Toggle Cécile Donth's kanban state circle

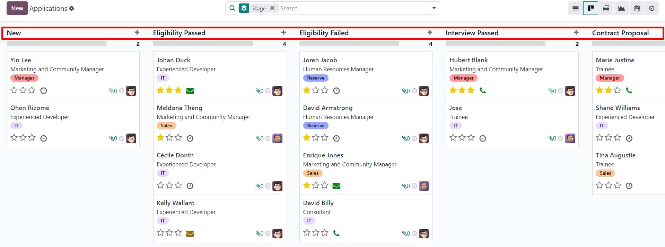[268, 186]
